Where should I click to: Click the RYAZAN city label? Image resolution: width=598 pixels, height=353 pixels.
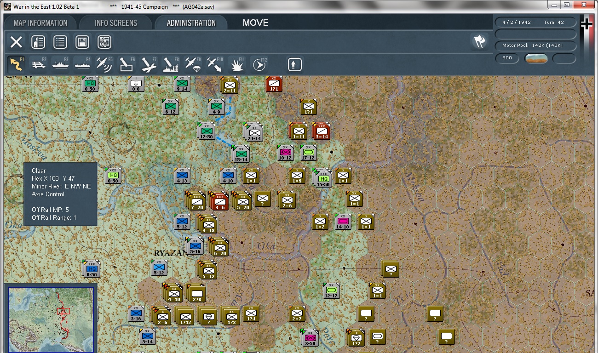tap(171, 253)
